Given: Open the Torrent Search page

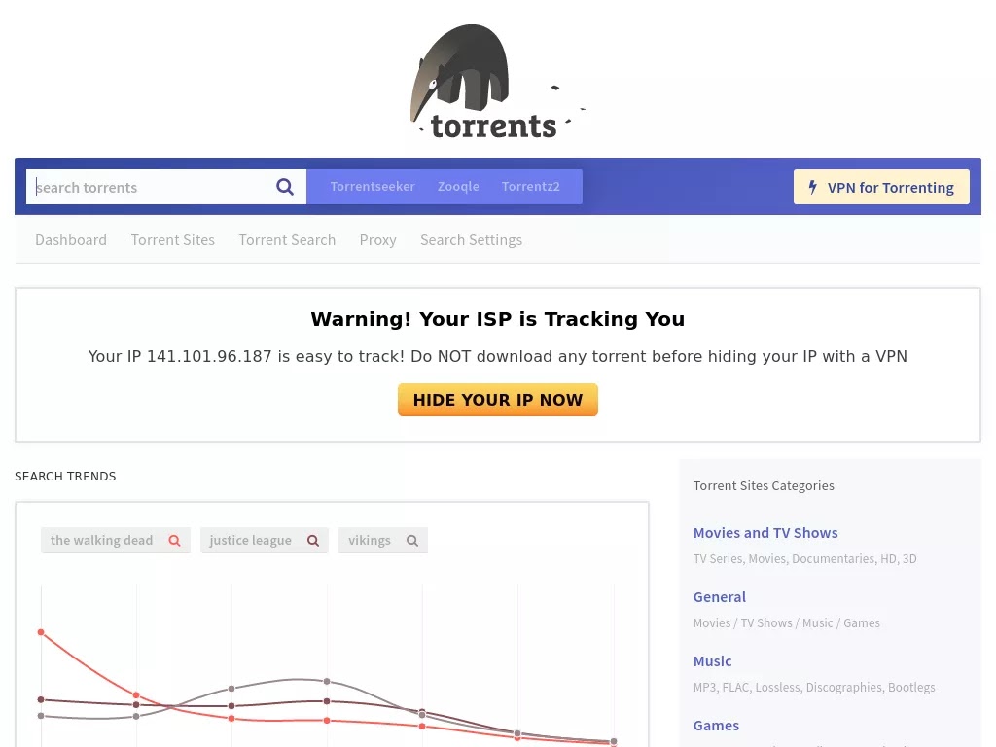Looking at the screenshot, I should pyautogui.click(x=287, y=239).
